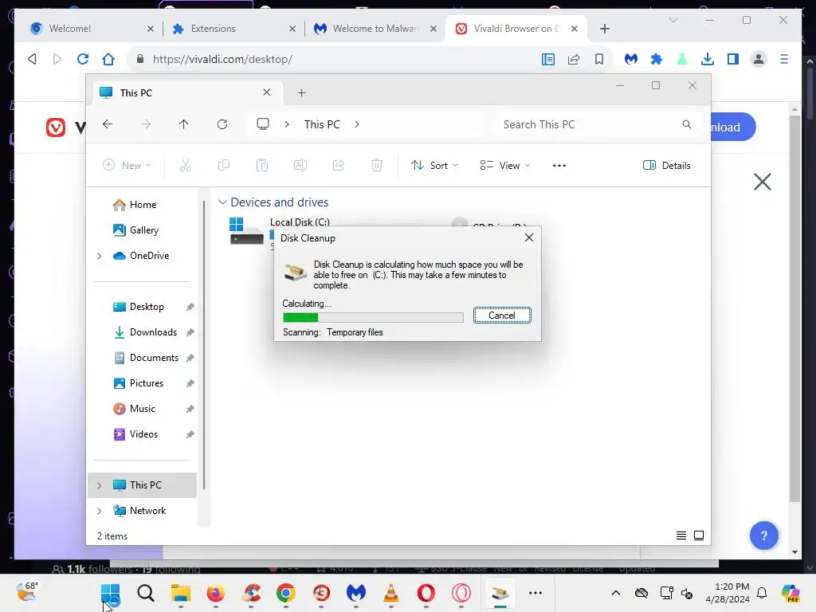The image size is (816, 612).
Task: Open reader mode in browser
Action: [x=548, y=59]
